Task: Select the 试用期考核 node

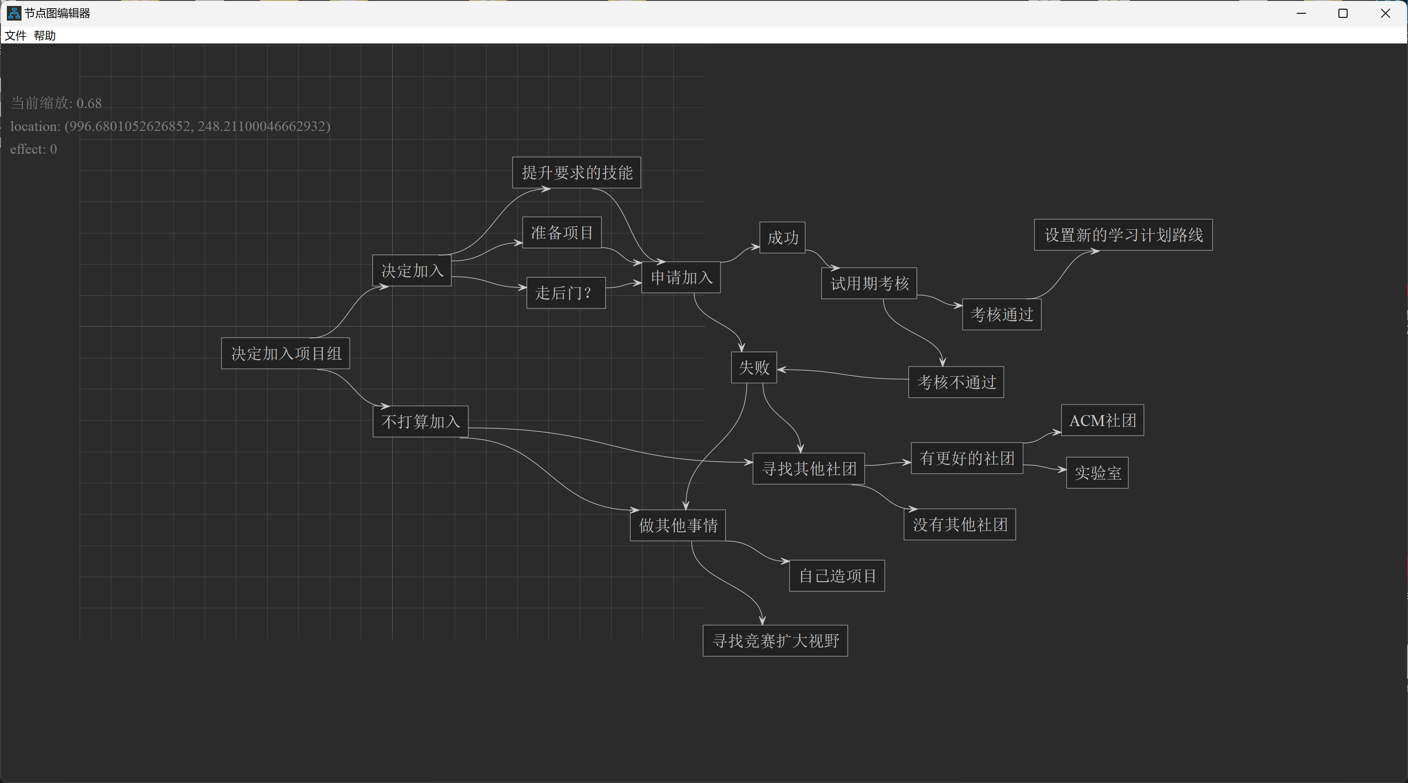Action: (x=869, y=284)
